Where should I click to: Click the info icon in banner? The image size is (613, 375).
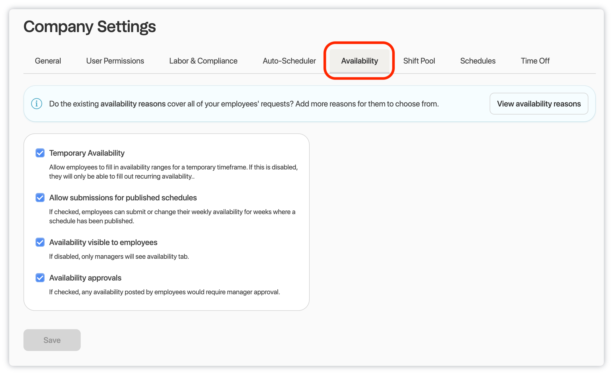pyautogui.click(x=37, y=104)
